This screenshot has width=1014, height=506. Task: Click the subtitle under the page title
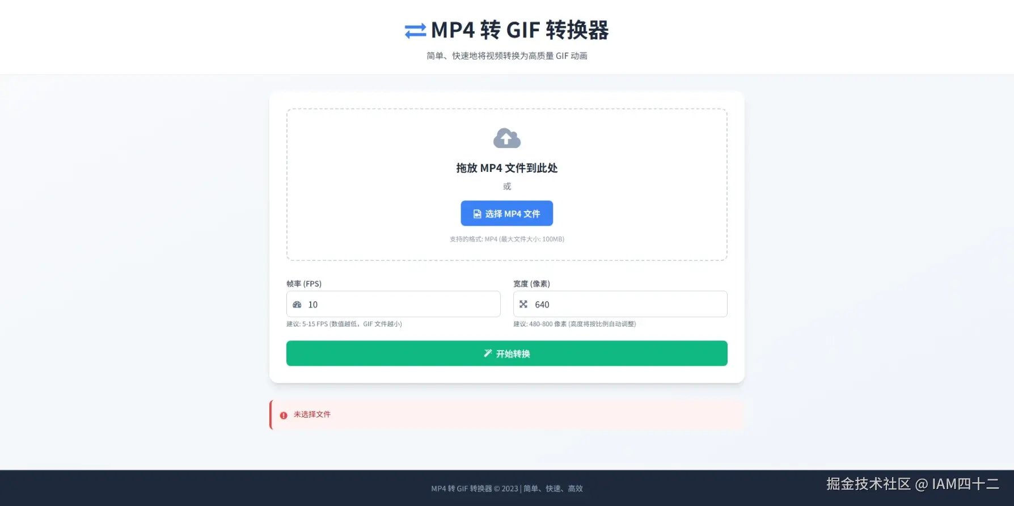[x=507, y=56]
